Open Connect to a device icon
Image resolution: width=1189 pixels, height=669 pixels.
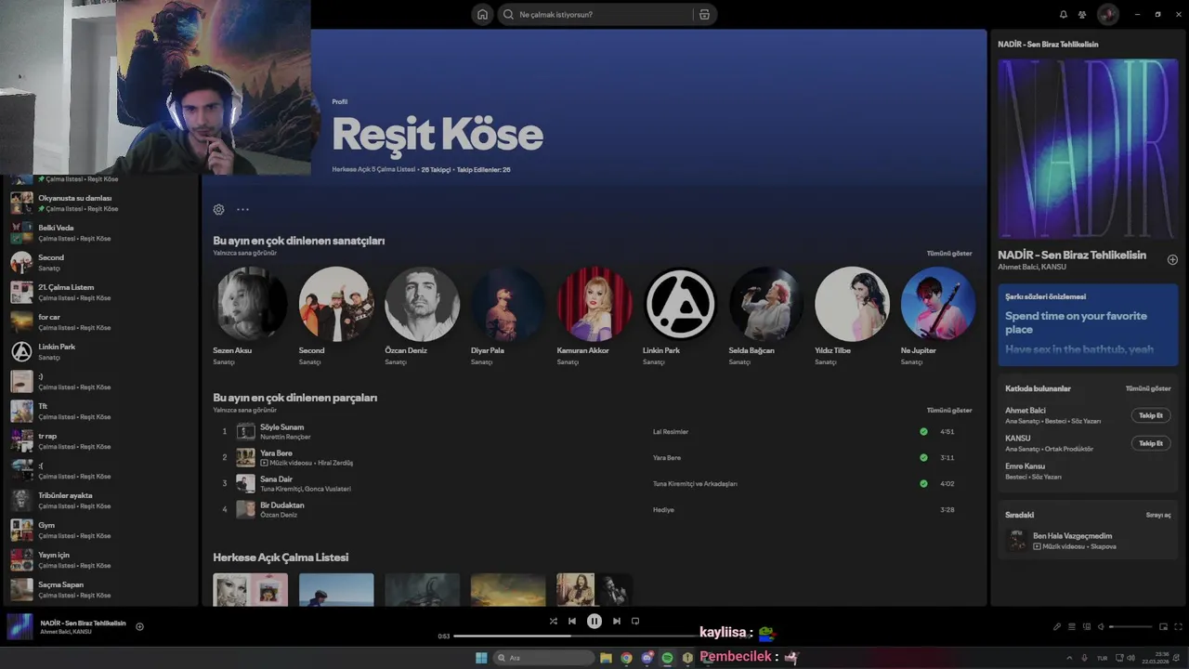(x=1087, y=627)
